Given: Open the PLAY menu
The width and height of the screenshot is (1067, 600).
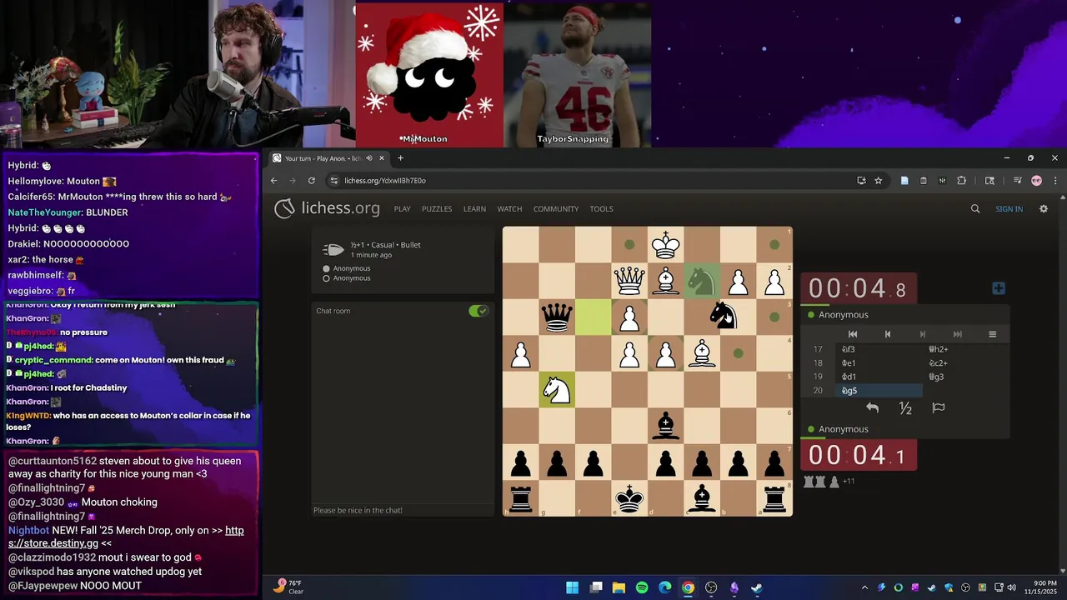Looking at the screenshot, I should click(402, 209).
